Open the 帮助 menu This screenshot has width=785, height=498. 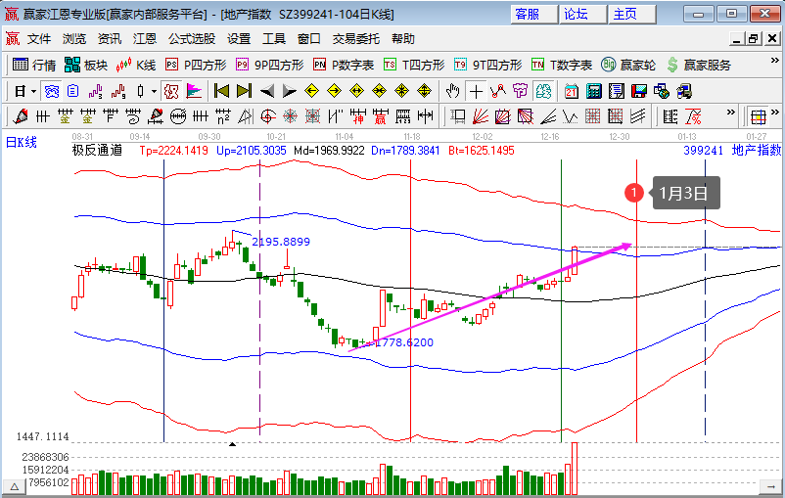(x=403, y=38)
